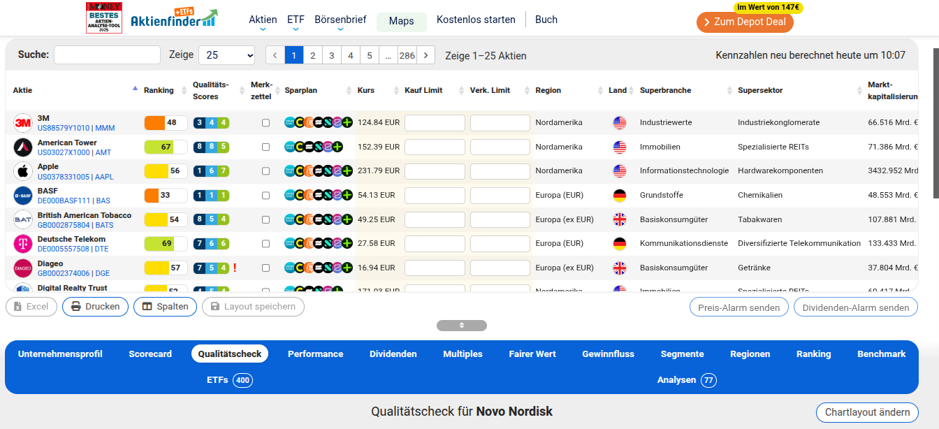Screen dimensions: 939x429
Task: Open ETFs 400 tab
Action: click(x=229, y=380)
